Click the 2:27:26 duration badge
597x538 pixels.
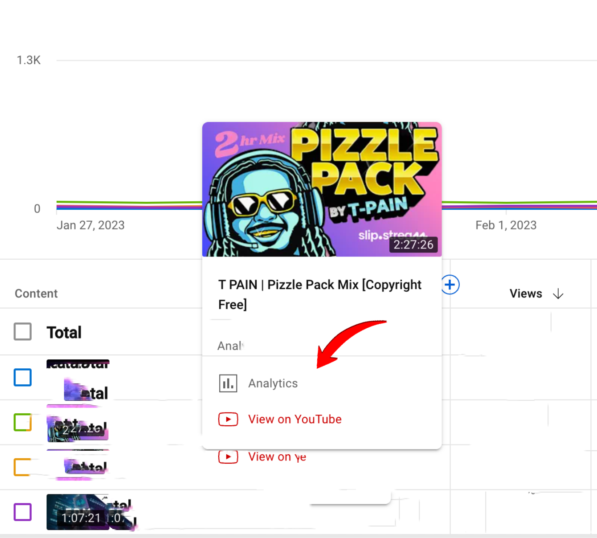click(x=413, y=245)
